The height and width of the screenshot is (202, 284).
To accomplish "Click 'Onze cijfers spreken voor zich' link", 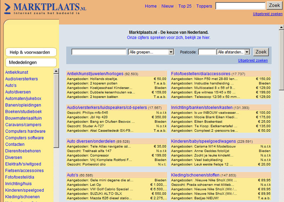I will click(x=169, y=38).
